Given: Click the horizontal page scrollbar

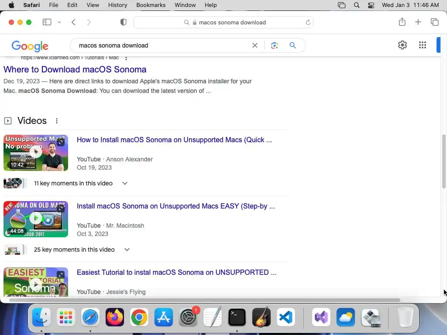Looking at the screenshot, I should [x=204, y=300].
